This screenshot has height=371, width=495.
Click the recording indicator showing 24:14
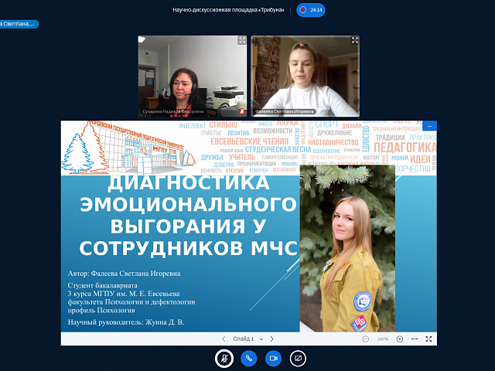pos(311,10)
